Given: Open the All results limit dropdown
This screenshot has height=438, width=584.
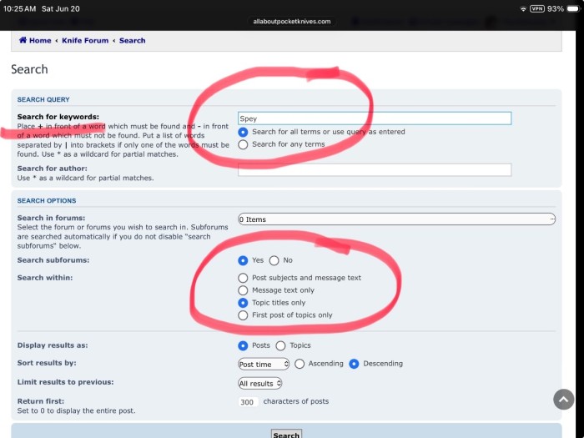Looking at the screenshot, I should 260,383.
